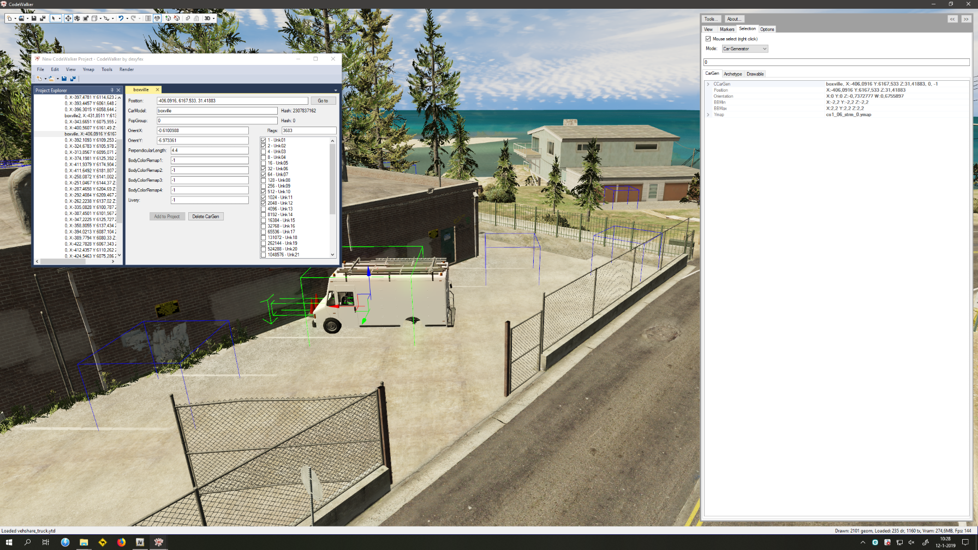978x550 pixels.
Task: Open the File menu in the project window
Action: [40, 69]
